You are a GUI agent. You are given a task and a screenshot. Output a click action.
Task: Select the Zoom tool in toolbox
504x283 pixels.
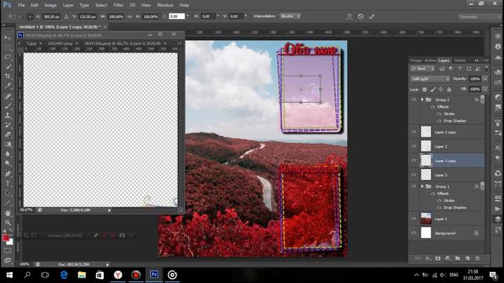click(x=8, y=222)
